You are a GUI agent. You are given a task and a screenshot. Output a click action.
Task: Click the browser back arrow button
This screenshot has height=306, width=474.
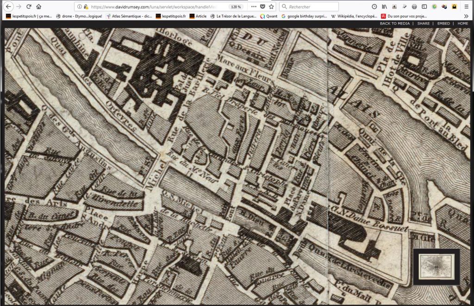point(8,7)
